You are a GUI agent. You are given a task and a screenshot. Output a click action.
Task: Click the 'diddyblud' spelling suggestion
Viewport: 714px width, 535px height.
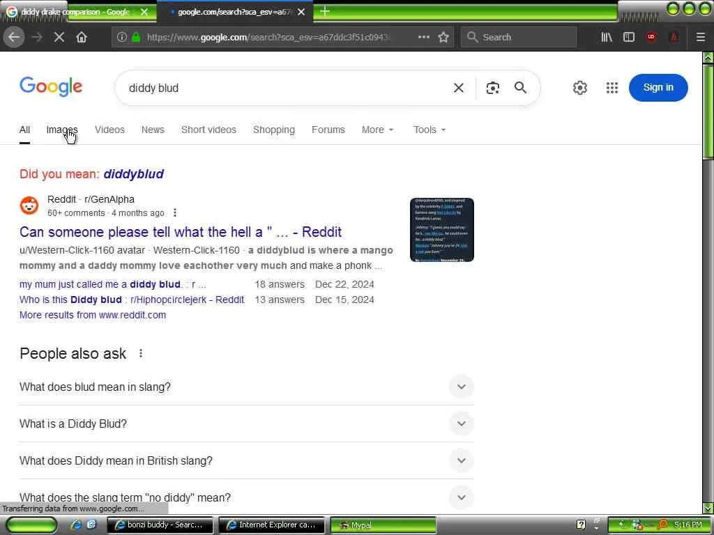click(x=133, y=173)
